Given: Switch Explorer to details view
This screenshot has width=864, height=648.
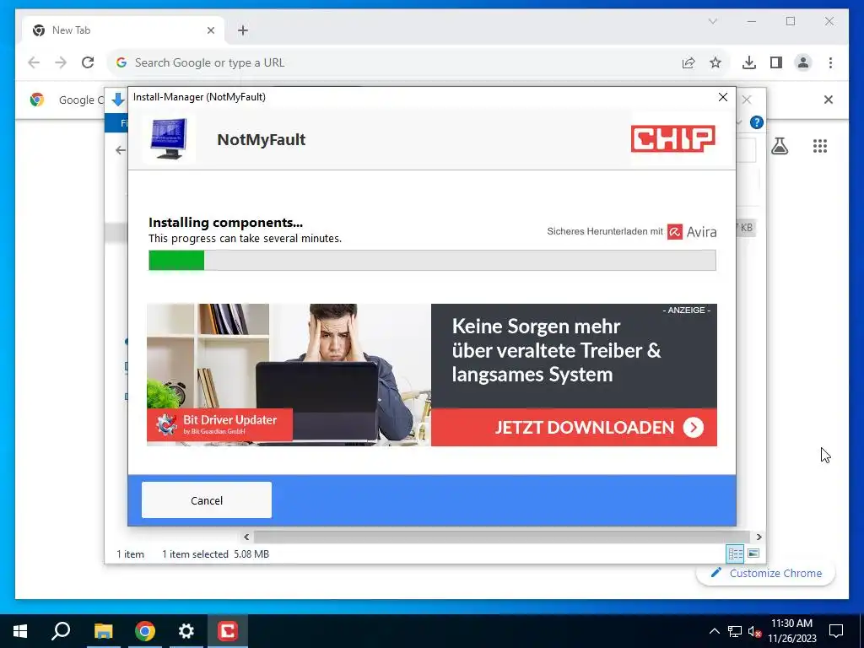Looking at the screenshot, I should [x=735, y=553].
